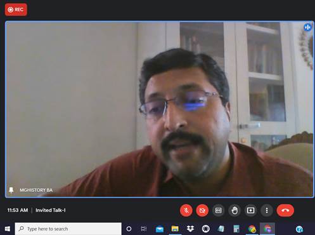Click the pin icon beside MGHISTORY BA
Screen dimensions: 315x235
coord(11,190)
